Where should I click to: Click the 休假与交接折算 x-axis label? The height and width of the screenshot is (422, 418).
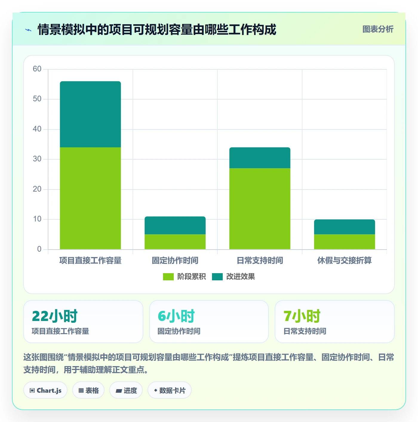(345, 261)
